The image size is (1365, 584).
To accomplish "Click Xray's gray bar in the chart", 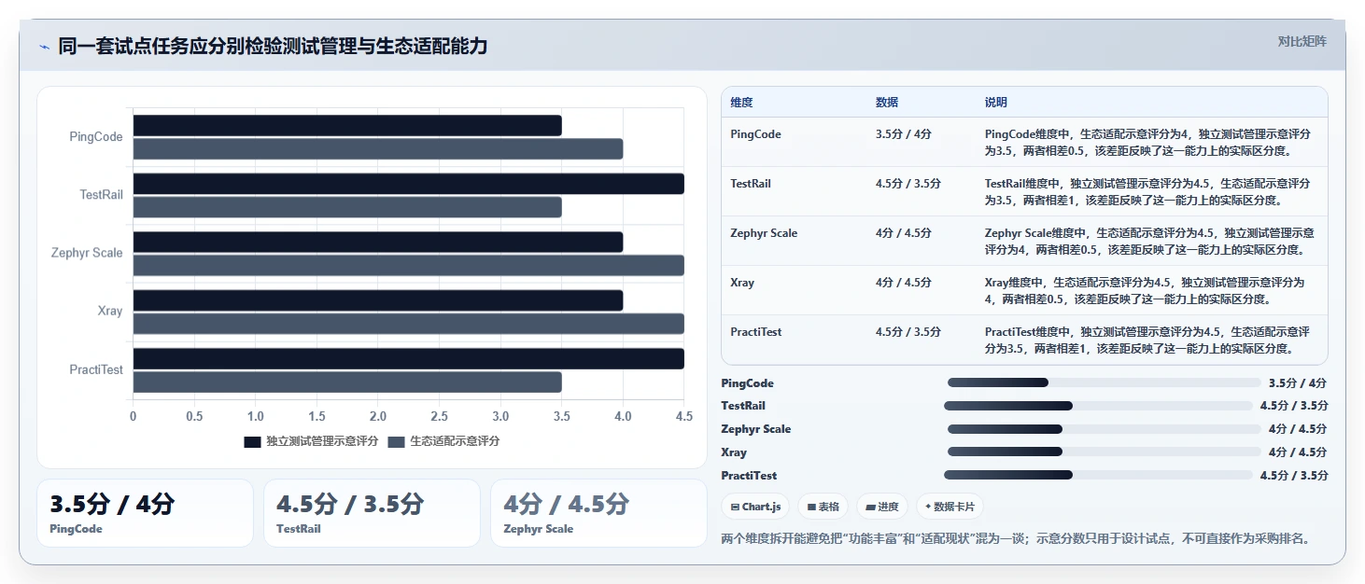I will 409,324.
